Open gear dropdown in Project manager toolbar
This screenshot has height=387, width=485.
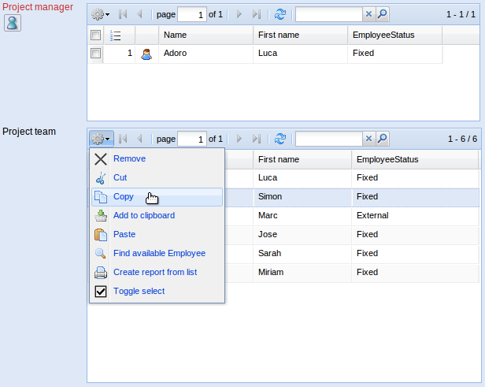100,14
